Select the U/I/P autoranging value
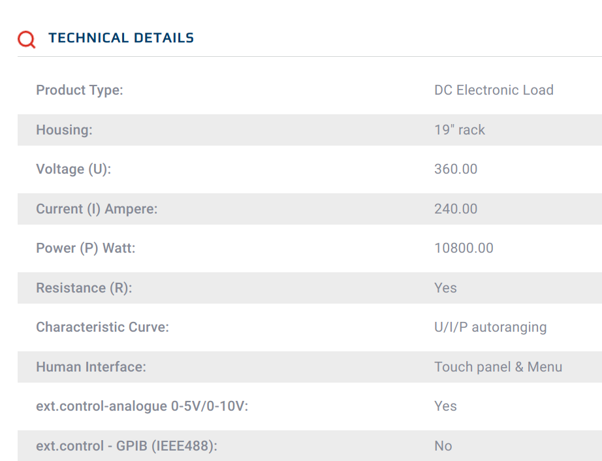This screenshot has width=602, height=461. (490, 327)
